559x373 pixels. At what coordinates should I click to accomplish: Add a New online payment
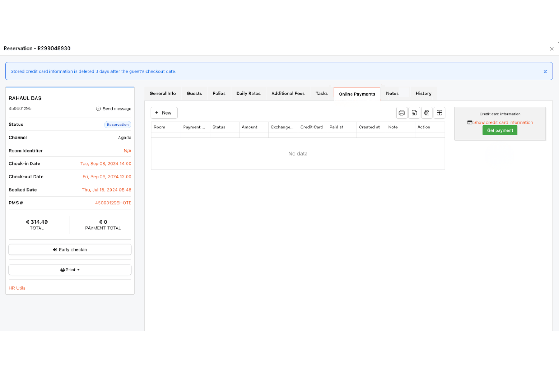coord(164,113)
